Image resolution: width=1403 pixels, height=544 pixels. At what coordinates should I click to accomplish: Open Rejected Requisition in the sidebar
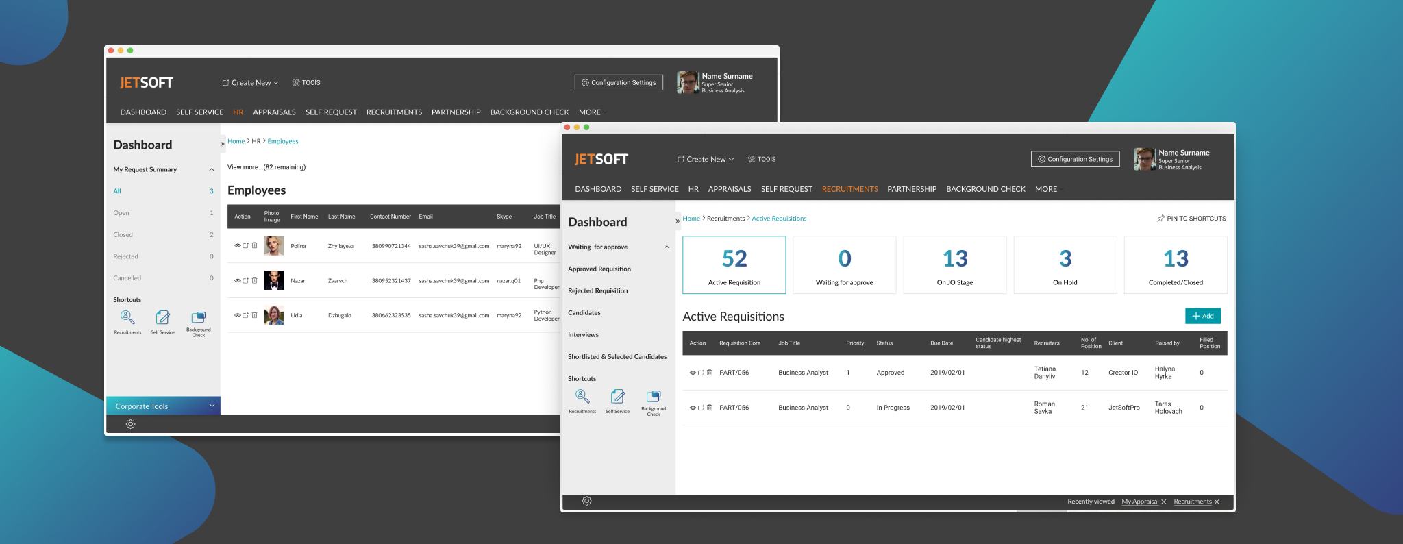coord(598,291)
